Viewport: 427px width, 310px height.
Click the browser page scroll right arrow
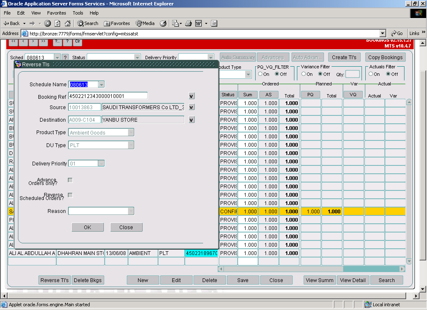(416, 295)
